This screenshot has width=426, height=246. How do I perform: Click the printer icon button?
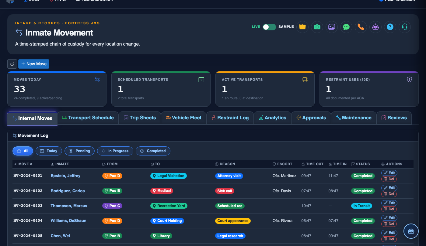coord(12,64)
